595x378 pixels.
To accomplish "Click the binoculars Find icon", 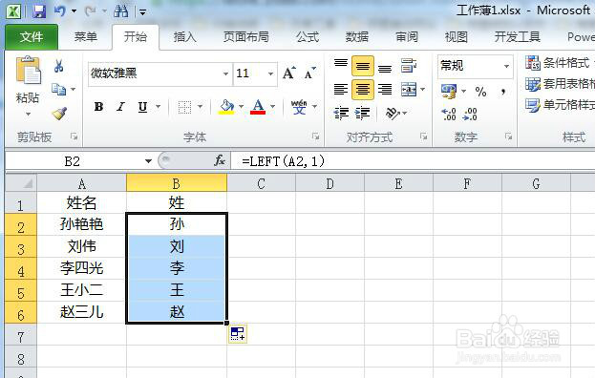I will (120, 11).
